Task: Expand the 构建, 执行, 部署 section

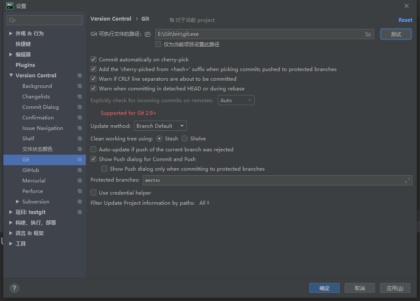Action: coord(11,223)
